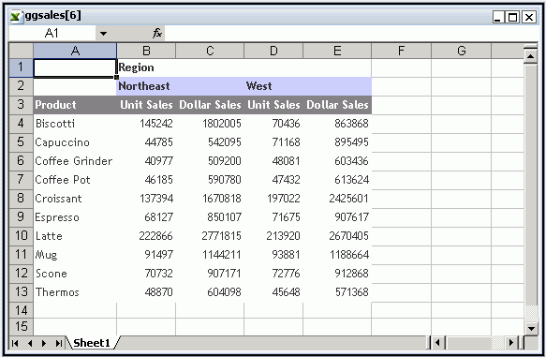The width and height of the screenshot is (546, 357).
Task: Select row 15 header
Action: click(21, 326)
